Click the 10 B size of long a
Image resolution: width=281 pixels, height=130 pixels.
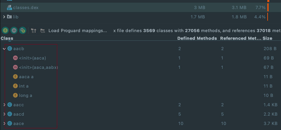(x=268, y=96)
